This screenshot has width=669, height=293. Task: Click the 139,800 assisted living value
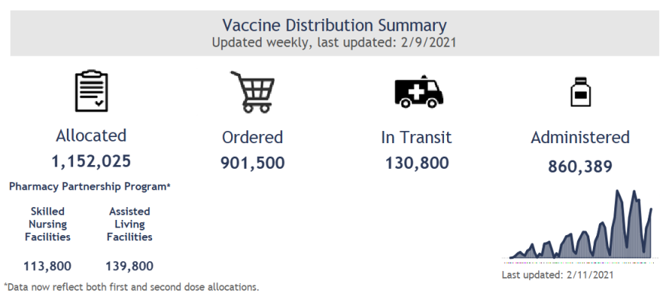[x=130, y=266]
